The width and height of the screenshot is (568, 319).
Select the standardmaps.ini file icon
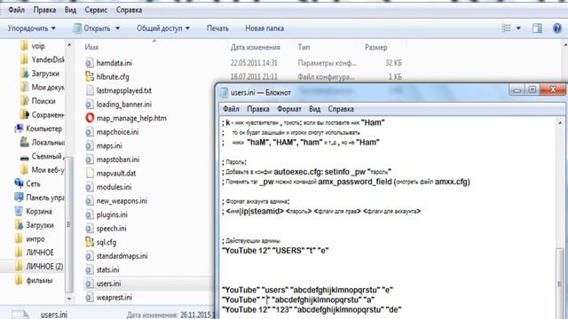point(90,256)
